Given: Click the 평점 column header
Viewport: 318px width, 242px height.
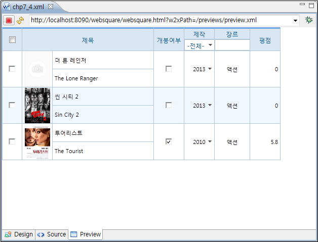Looking at the screenshot, I should (265, 40).
